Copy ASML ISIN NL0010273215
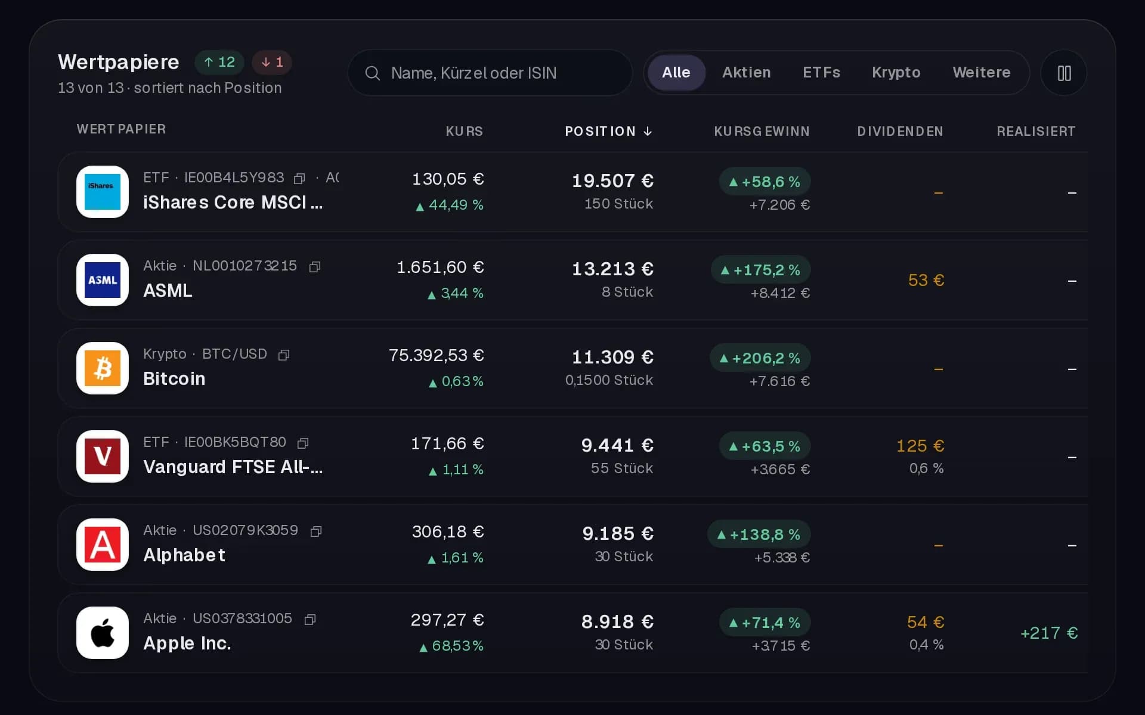 pyautogui.click(x=315, y=266)
